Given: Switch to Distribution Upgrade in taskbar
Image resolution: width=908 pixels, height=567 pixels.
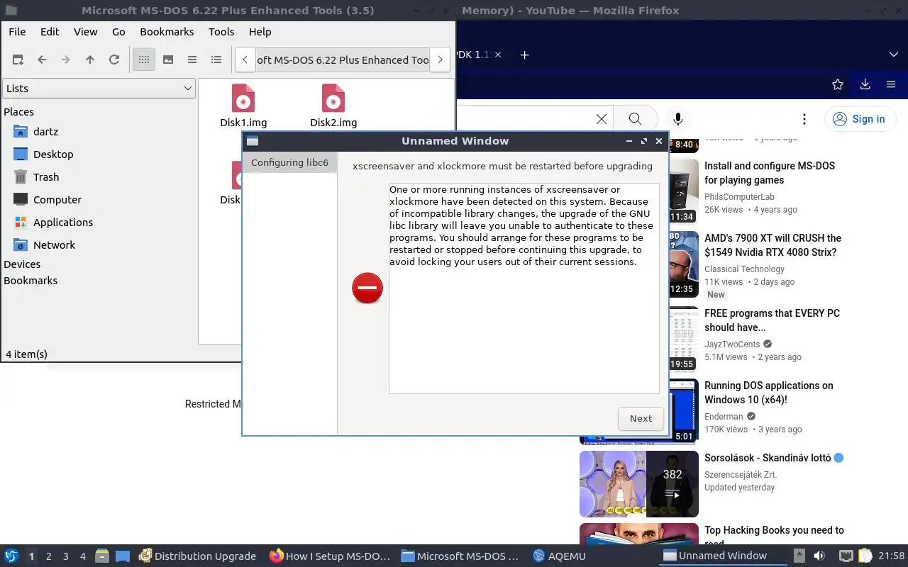Looking at the screenshot, I should point(198,556).
